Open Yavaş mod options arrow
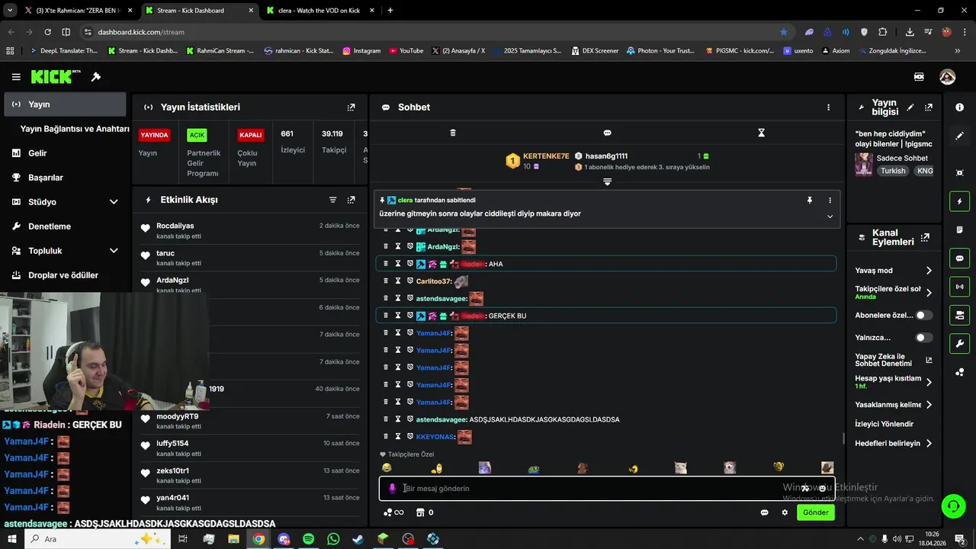The width and height of the screenshot is (976, 549). point(929,271)
